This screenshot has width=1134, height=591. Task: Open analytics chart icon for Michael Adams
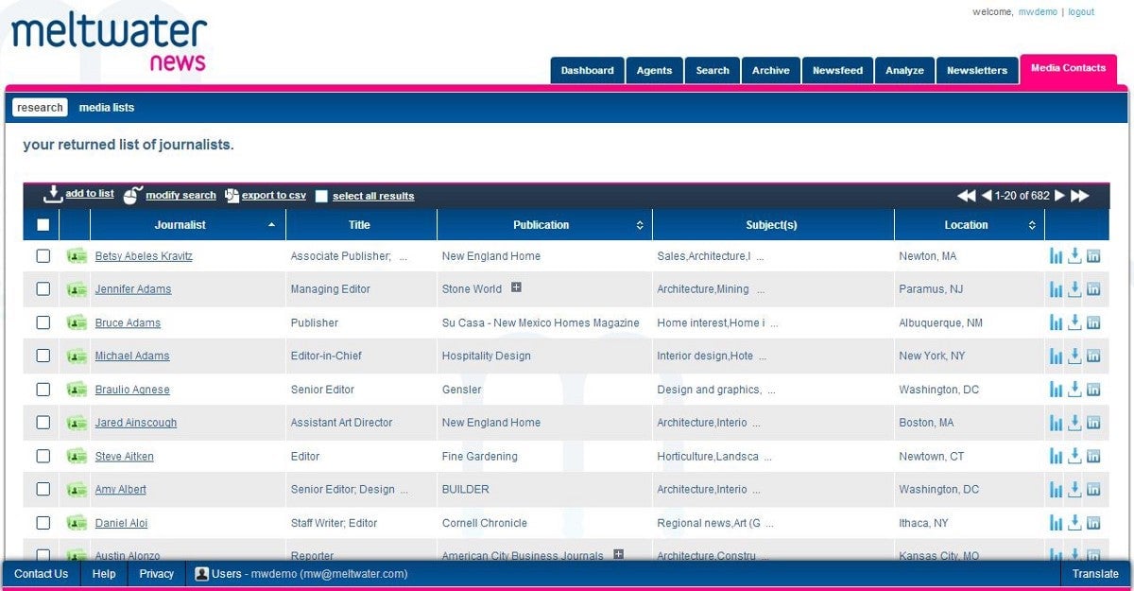[x=1056, y=356]
